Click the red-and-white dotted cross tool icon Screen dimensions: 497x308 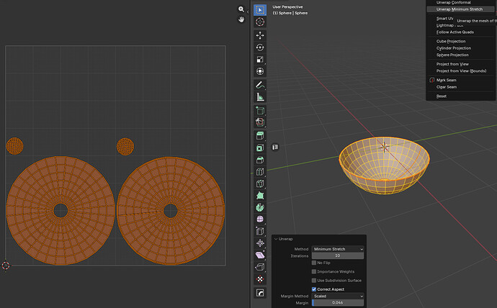point(260,279)
